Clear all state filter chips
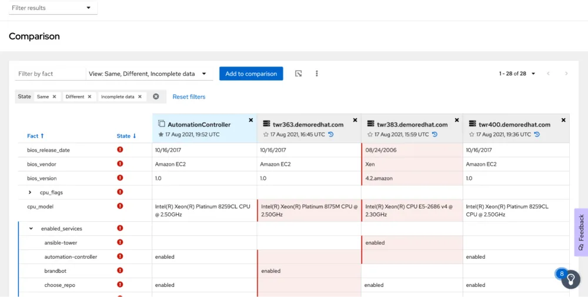 point(156,96)
